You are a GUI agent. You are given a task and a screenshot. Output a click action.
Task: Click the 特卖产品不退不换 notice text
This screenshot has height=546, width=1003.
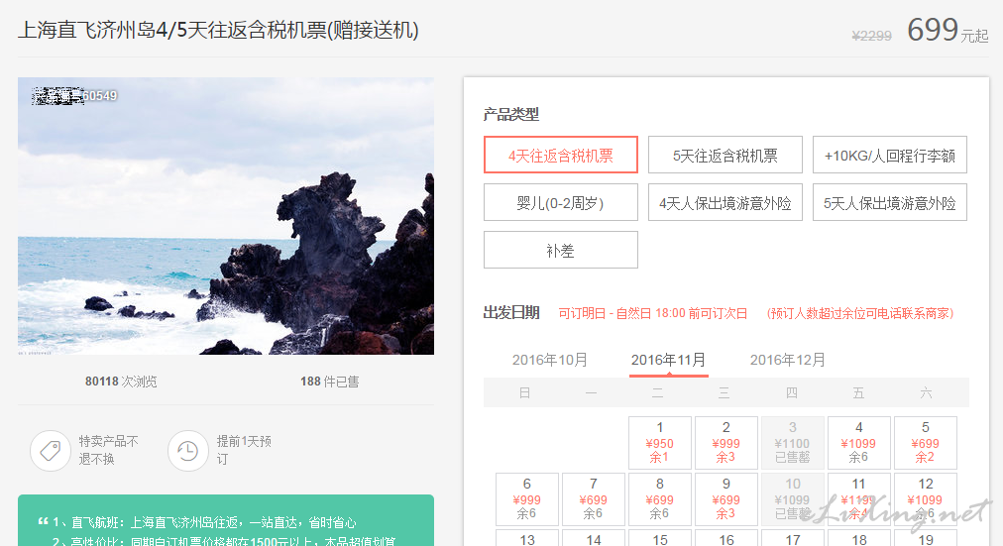108,450
